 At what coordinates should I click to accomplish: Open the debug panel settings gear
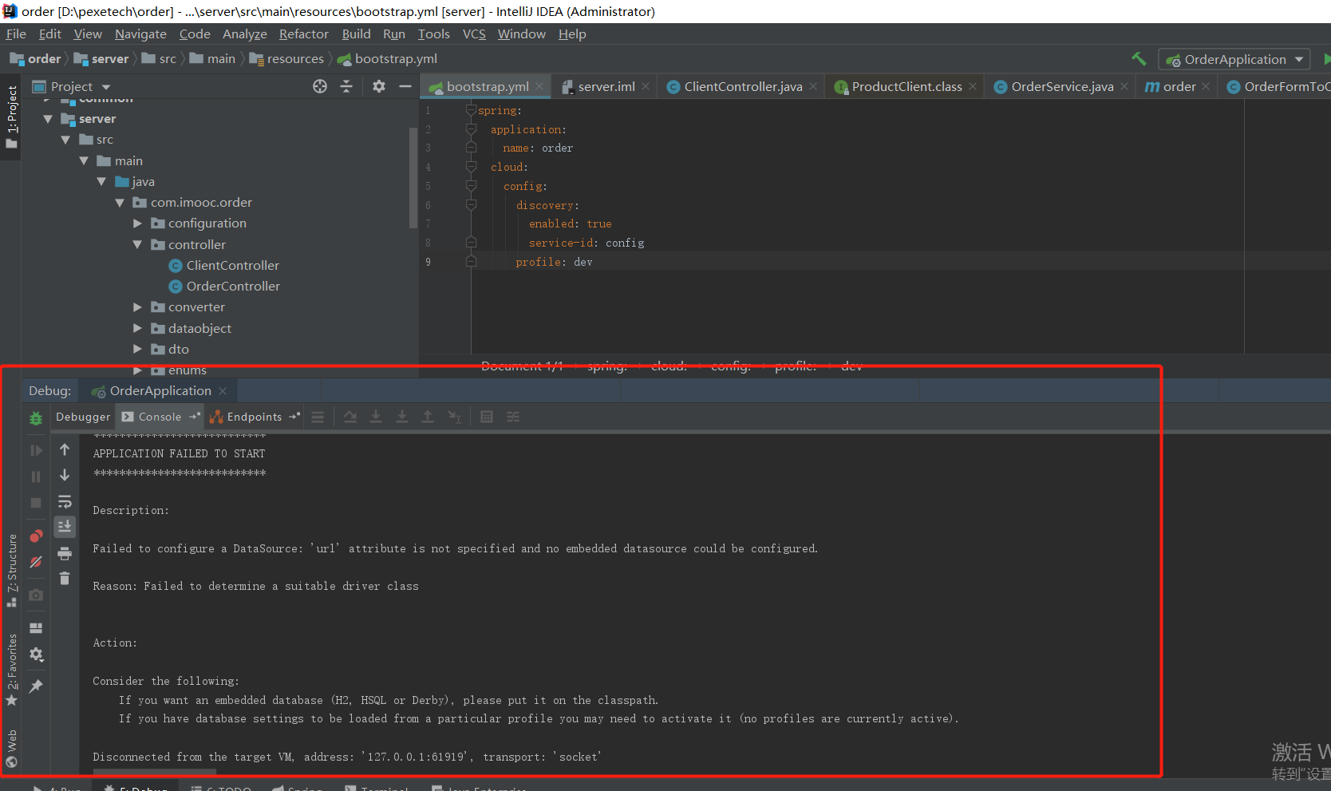tap(36, 655)
